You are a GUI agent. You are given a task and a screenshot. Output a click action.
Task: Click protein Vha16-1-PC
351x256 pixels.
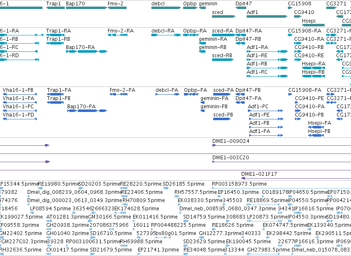[x=19, y=107]
